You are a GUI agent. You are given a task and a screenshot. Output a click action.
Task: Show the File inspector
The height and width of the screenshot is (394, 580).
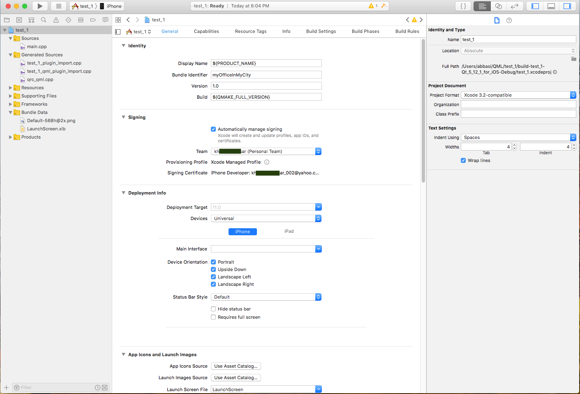click(x=497, y=20)
